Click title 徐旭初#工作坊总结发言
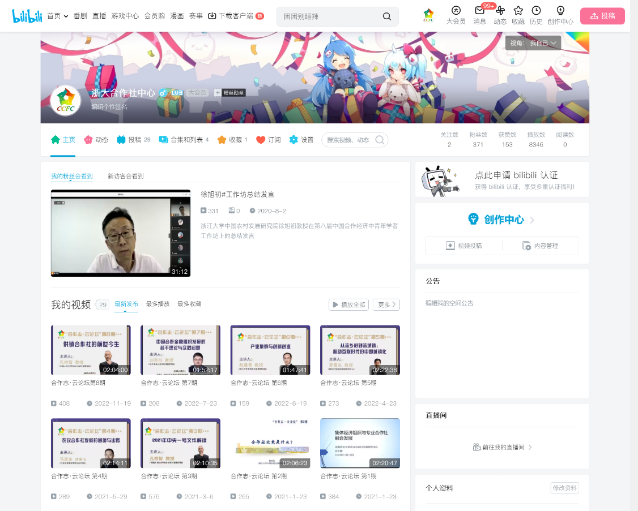This screenshot has height=511, width=638. point(237,194)
